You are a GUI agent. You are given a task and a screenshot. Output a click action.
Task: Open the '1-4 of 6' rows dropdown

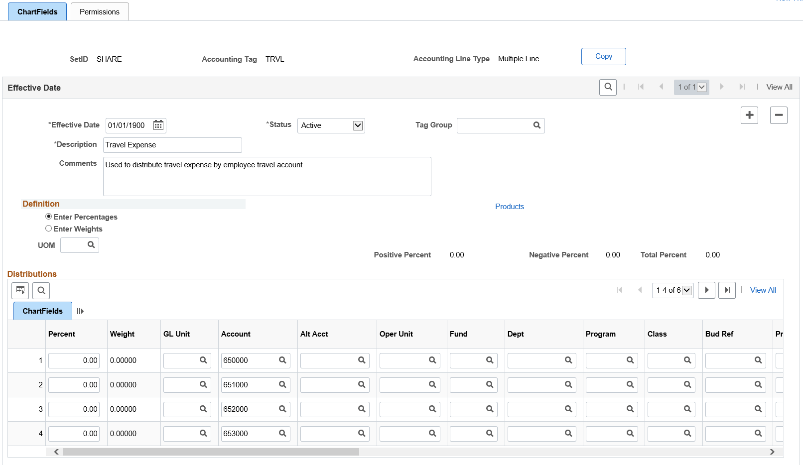tap(687, 290)
